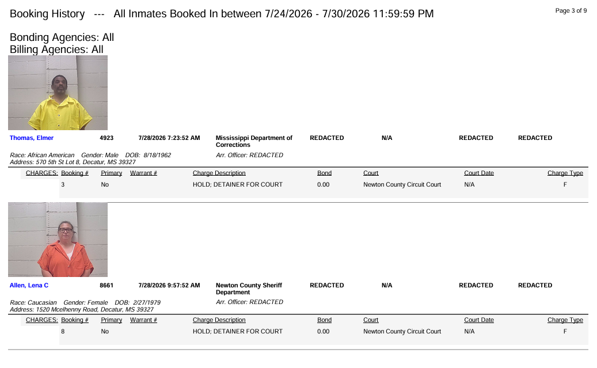Open the Thomas, Elmer inmate link

pos(32,138)
